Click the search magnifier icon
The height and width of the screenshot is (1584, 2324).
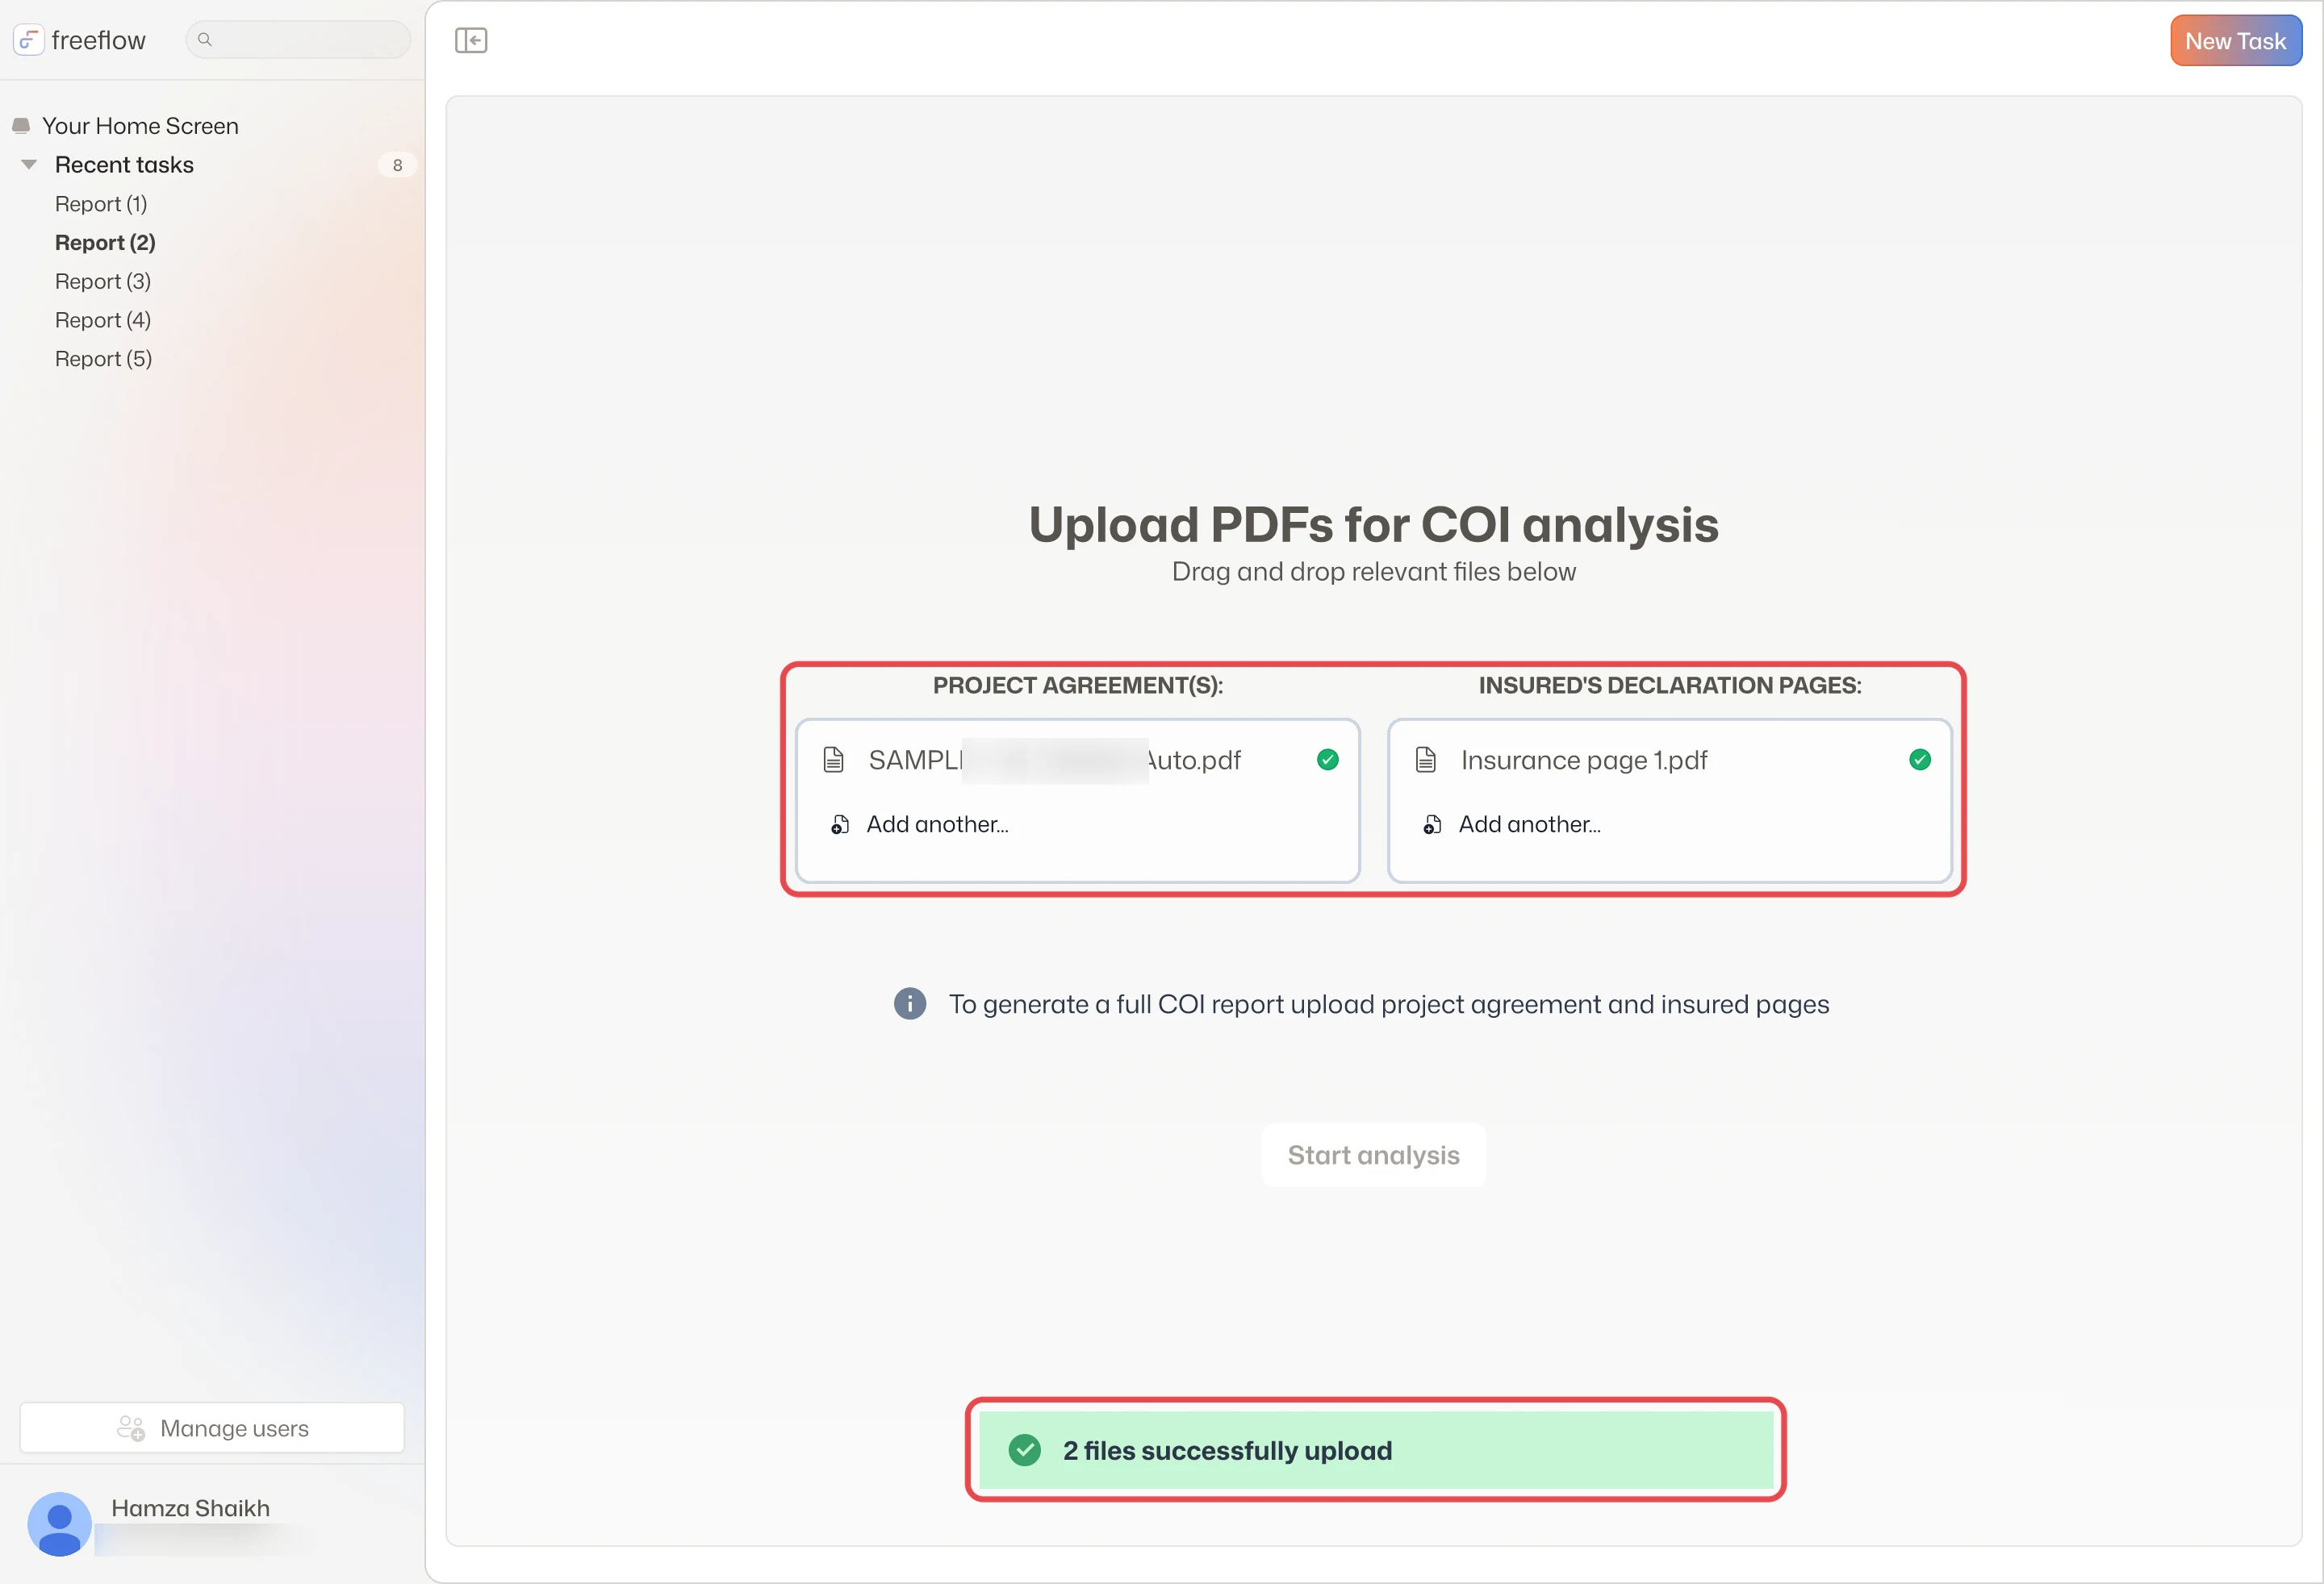(x=205, y=40)
